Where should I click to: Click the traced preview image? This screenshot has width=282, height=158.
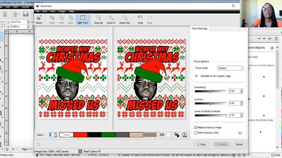click(x=151, y=79)
